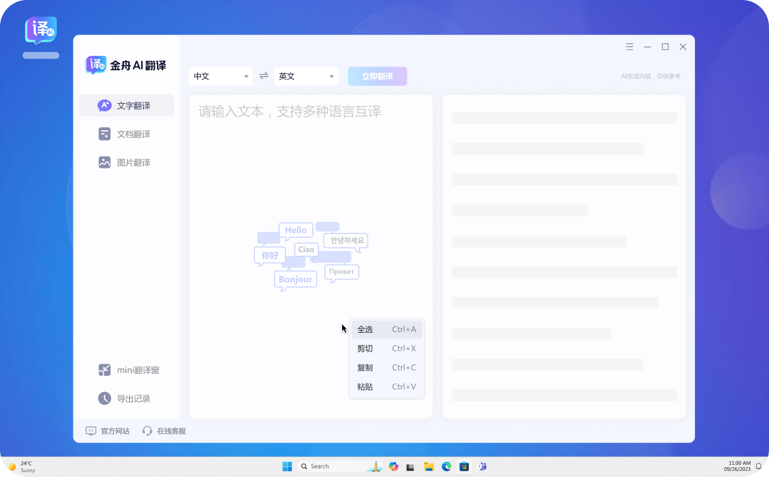The image size is (769, 477).
Task: Open Windows Start menu on taskbar
Action: pos(287,466)
